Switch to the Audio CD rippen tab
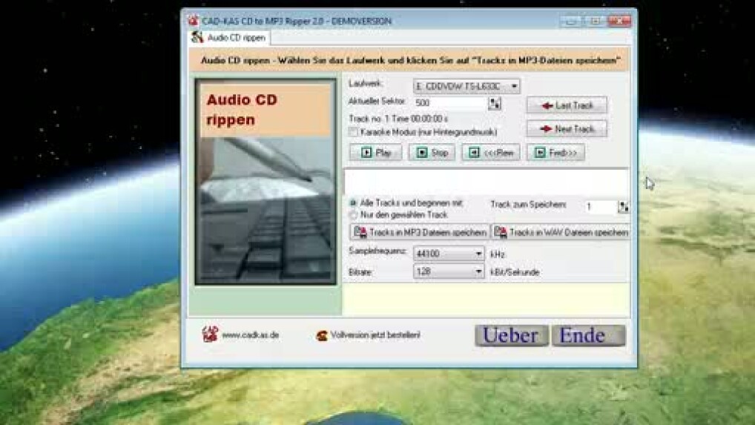Image resolution: width=755 pixels, height=425 pixels. pos(229,37)
